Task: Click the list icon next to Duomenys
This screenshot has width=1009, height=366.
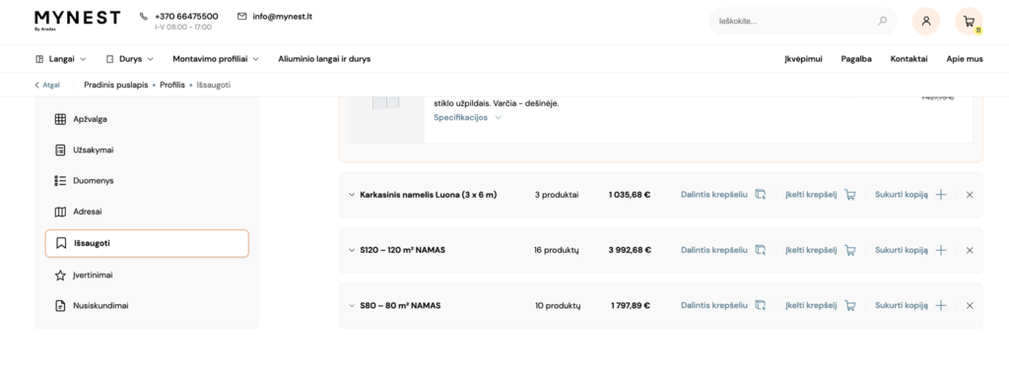Action: pyautogui.click(x=60, y=180)
